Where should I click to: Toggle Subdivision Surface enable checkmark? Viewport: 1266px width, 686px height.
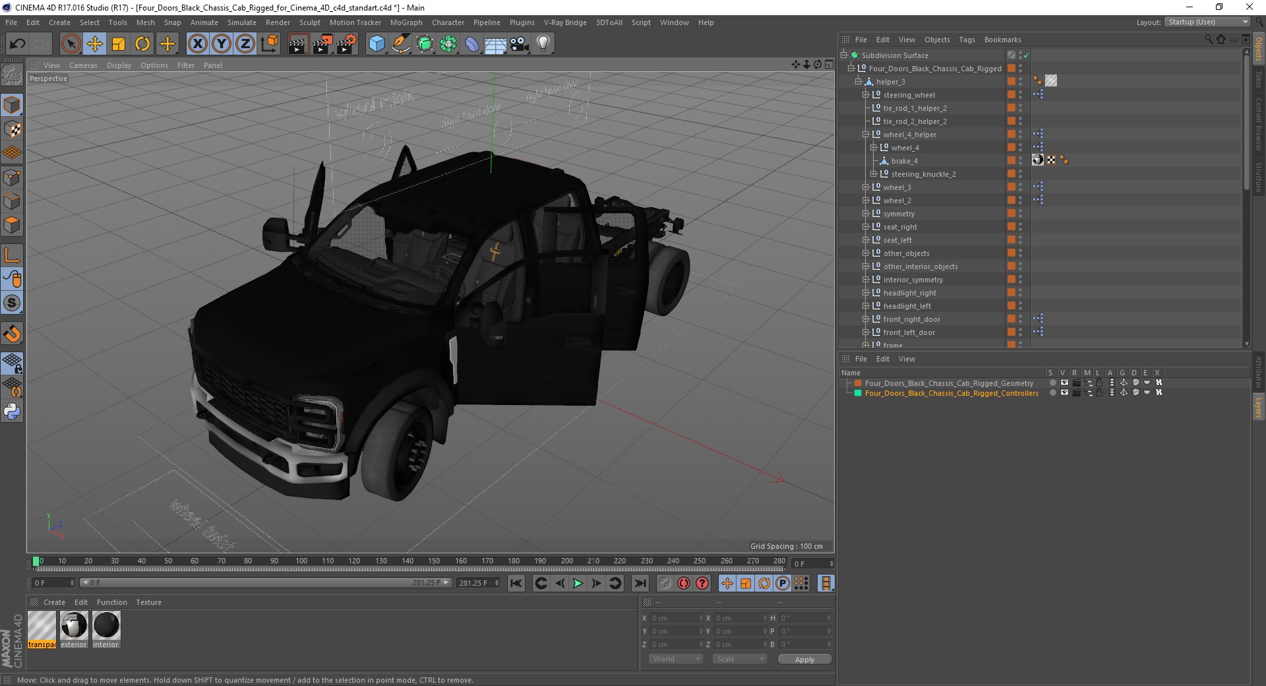[x=1027, y=55]
